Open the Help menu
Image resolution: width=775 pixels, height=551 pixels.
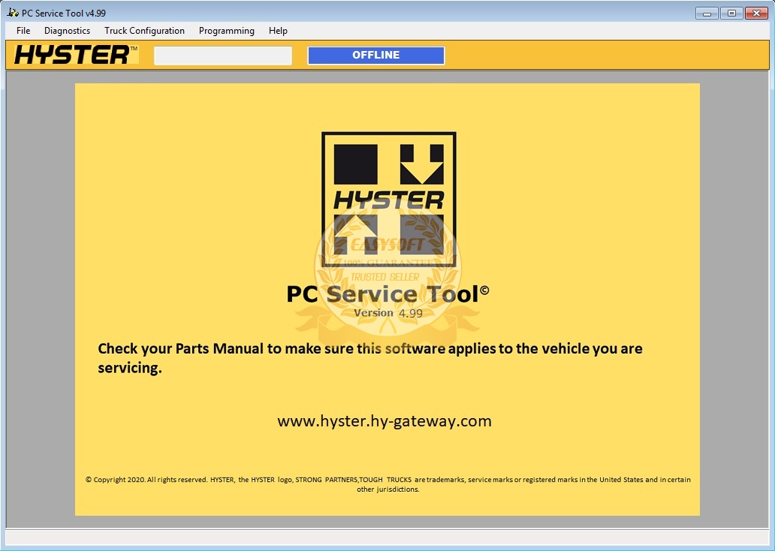point(278,31)
